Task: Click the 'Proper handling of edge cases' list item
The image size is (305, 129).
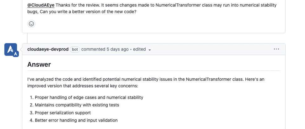Action: point(89,97)
